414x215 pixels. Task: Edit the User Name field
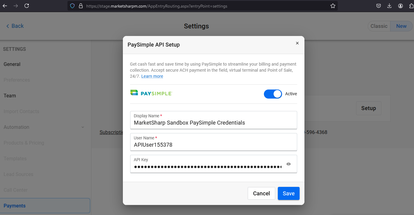(214, 142)
